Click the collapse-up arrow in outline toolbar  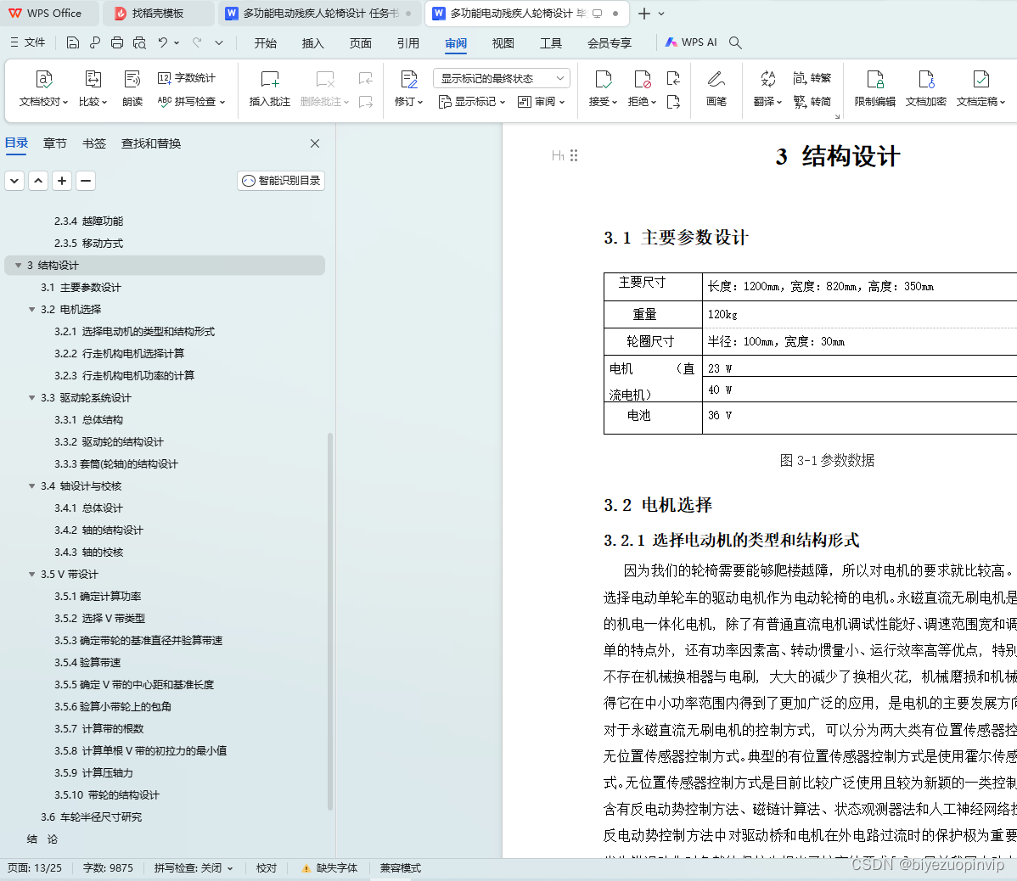point(38,181)
